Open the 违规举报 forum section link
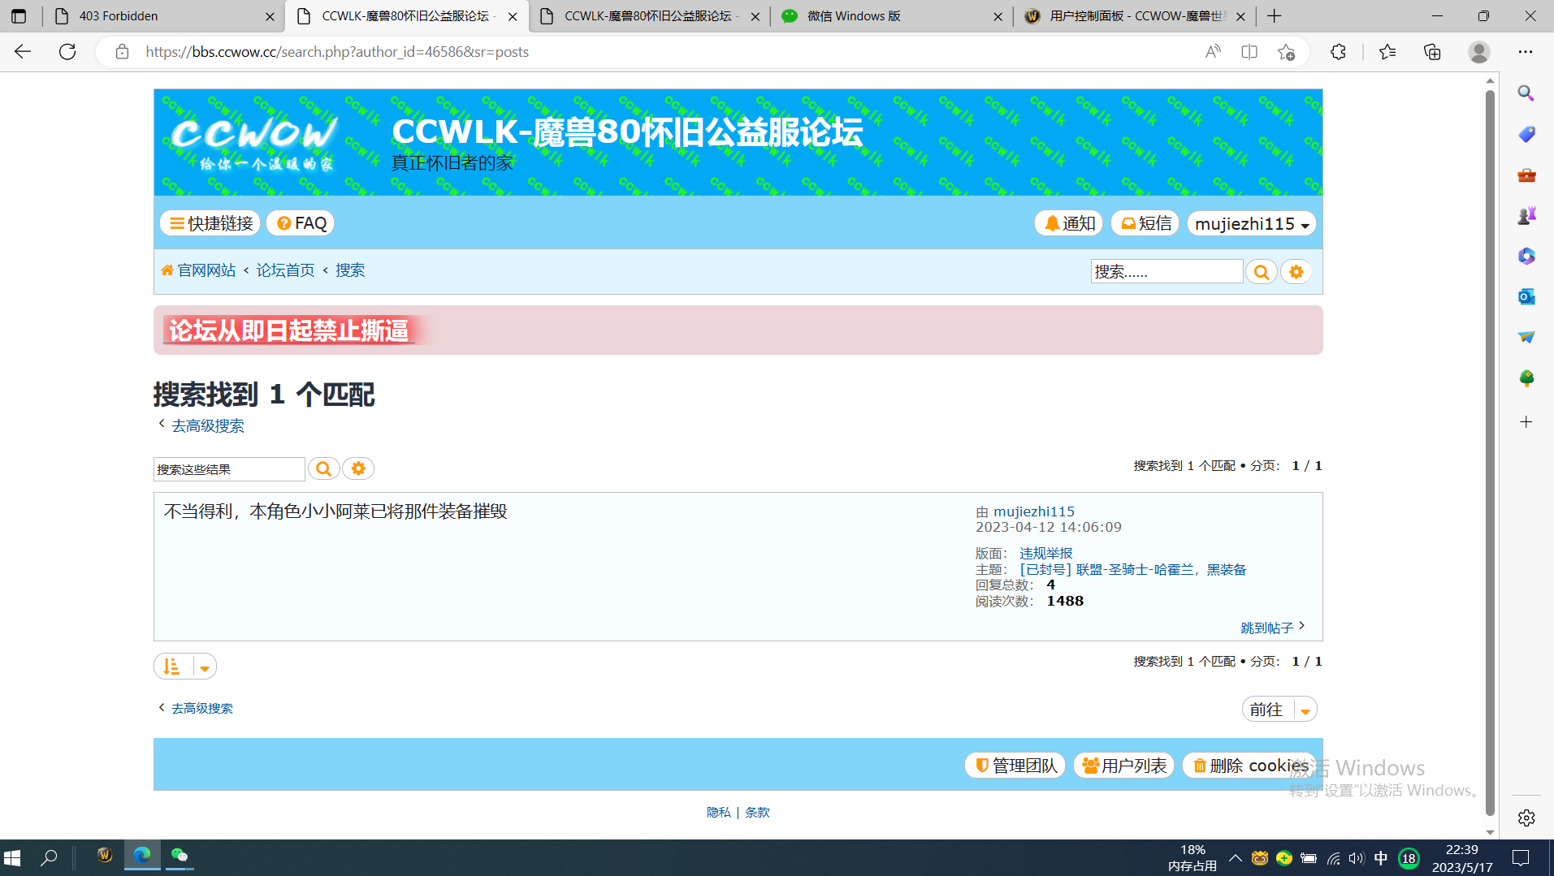Viewport: 1554px width, 876px height. tap(1045, 552)
